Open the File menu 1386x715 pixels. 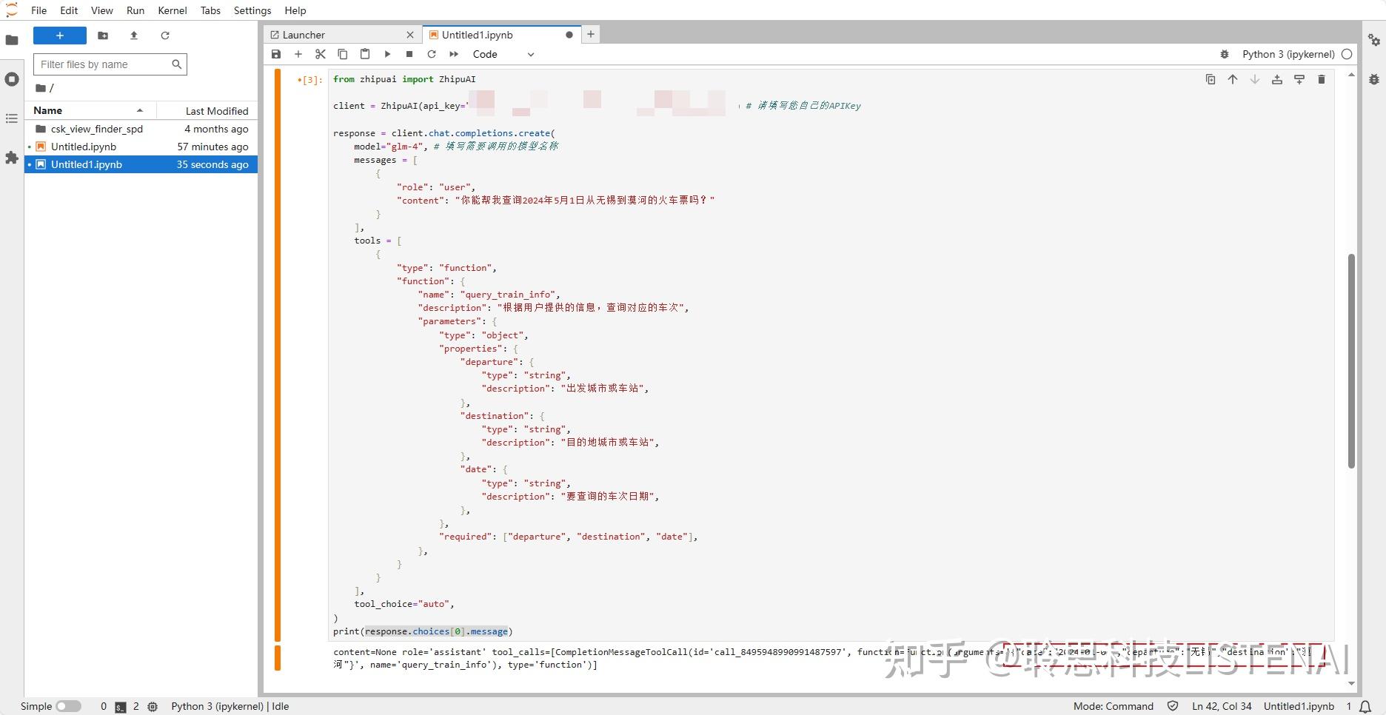39,10
